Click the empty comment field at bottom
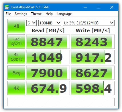 (x=61, y=102)
